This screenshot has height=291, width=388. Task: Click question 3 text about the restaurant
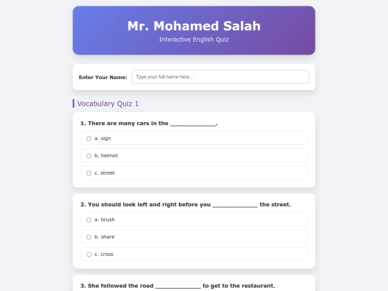pos(177,285)
